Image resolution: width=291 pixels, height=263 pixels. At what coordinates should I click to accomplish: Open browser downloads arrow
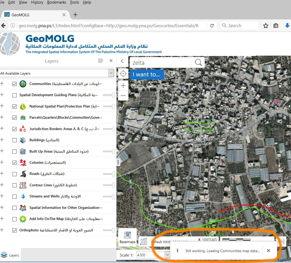click(287, 25)
